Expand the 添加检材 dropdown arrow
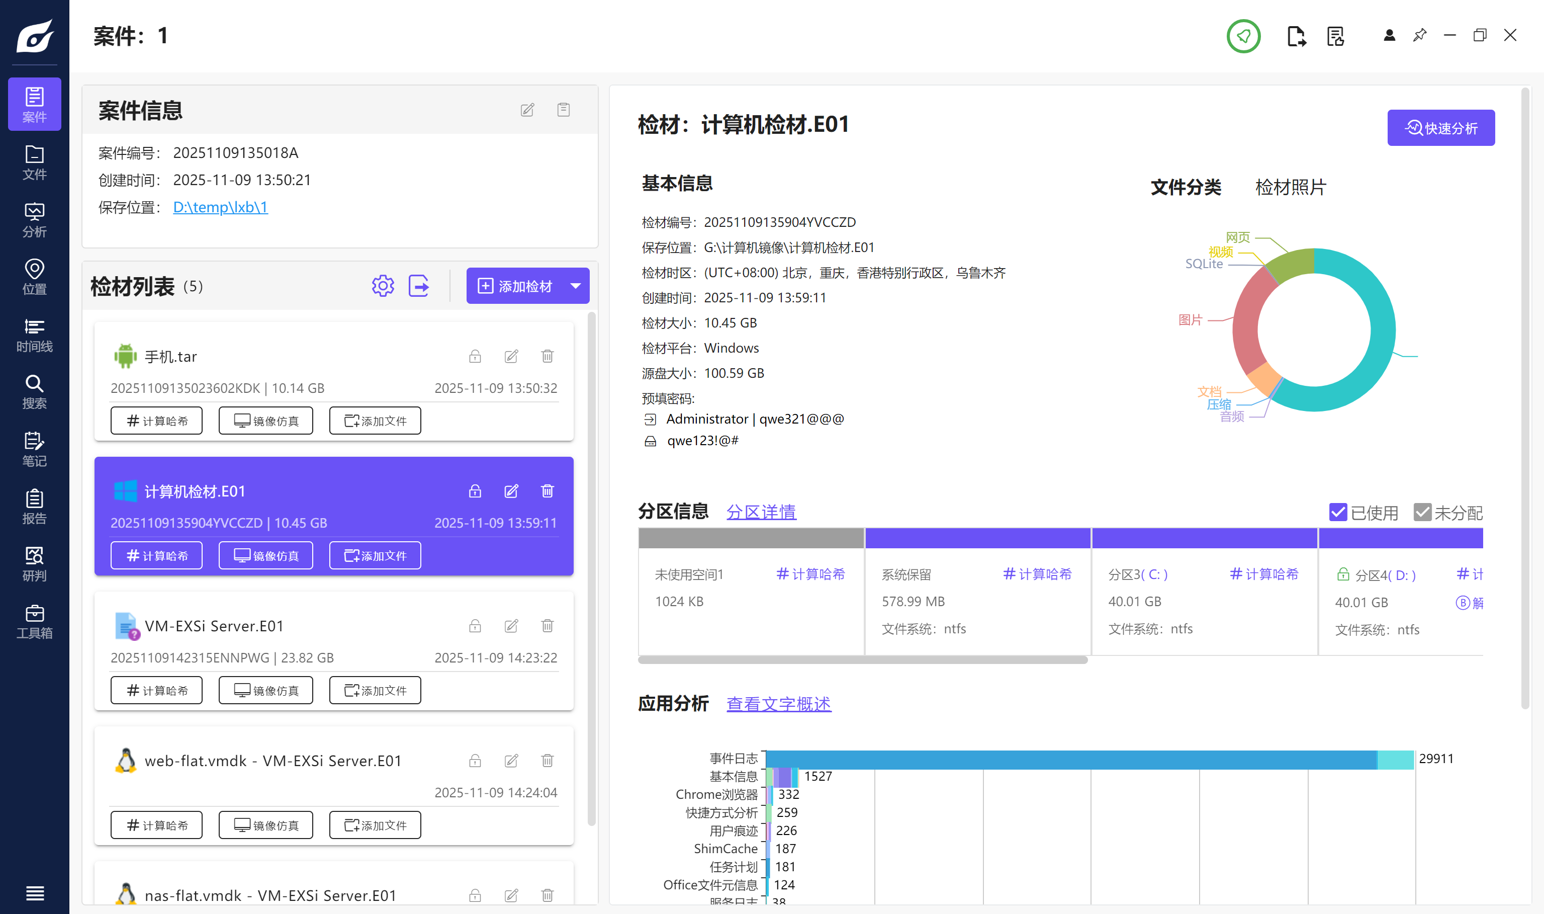Viewport: 1544px width, 914px height. click(x=575, y=286)
